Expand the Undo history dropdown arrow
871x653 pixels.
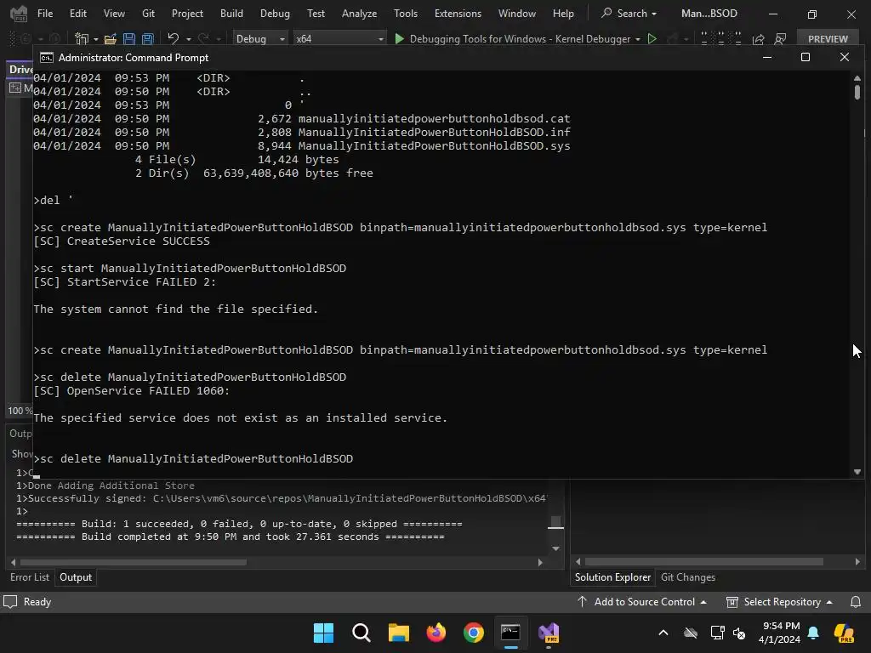[188, 39]
